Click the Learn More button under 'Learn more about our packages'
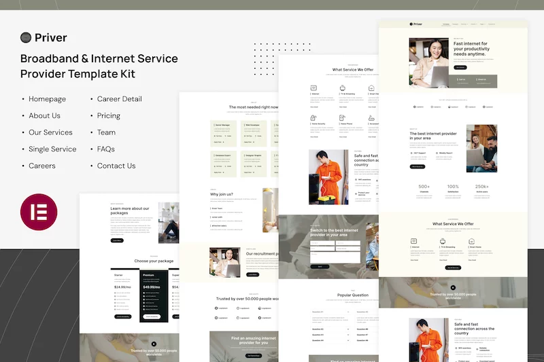 (x=117, y=240)
